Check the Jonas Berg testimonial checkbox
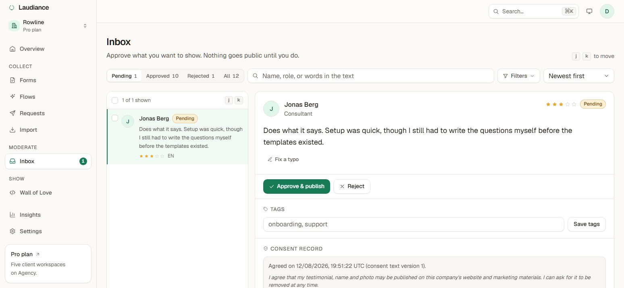This screenshot has width=624, height=288. tap(115, 118)
